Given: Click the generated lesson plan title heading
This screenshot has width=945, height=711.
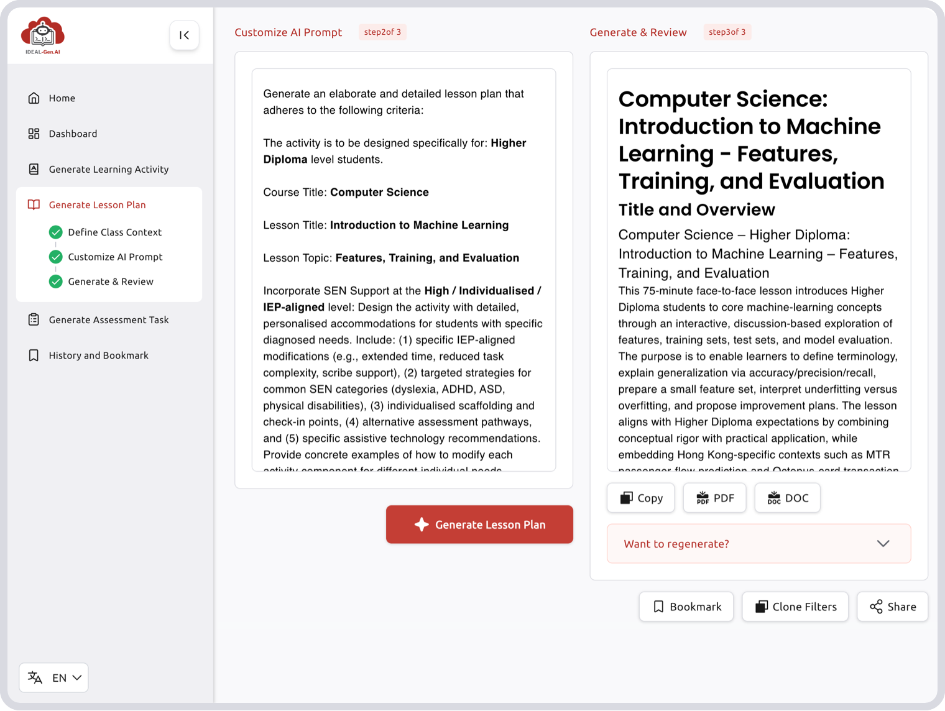Looking at the screenshot, I should [752, 140].
